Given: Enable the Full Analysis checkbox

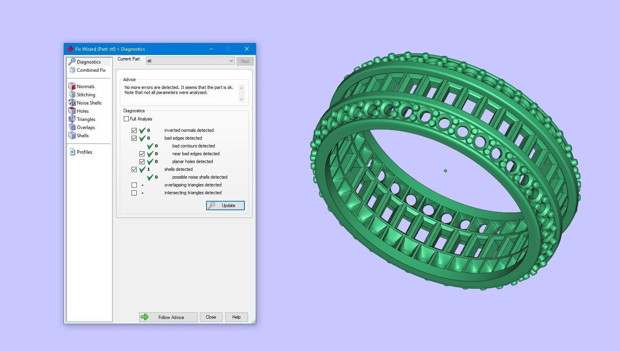Looking at the screenshot, I should tap(126, 119).
